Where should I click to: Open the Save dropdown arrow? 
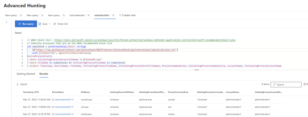pyautogui.click(x=50, y=24)
